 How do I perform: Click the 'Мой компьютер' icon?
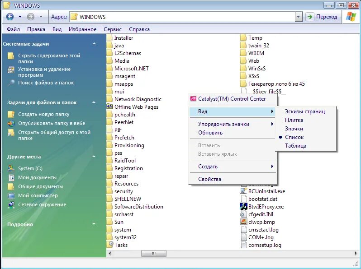point(11,196)
